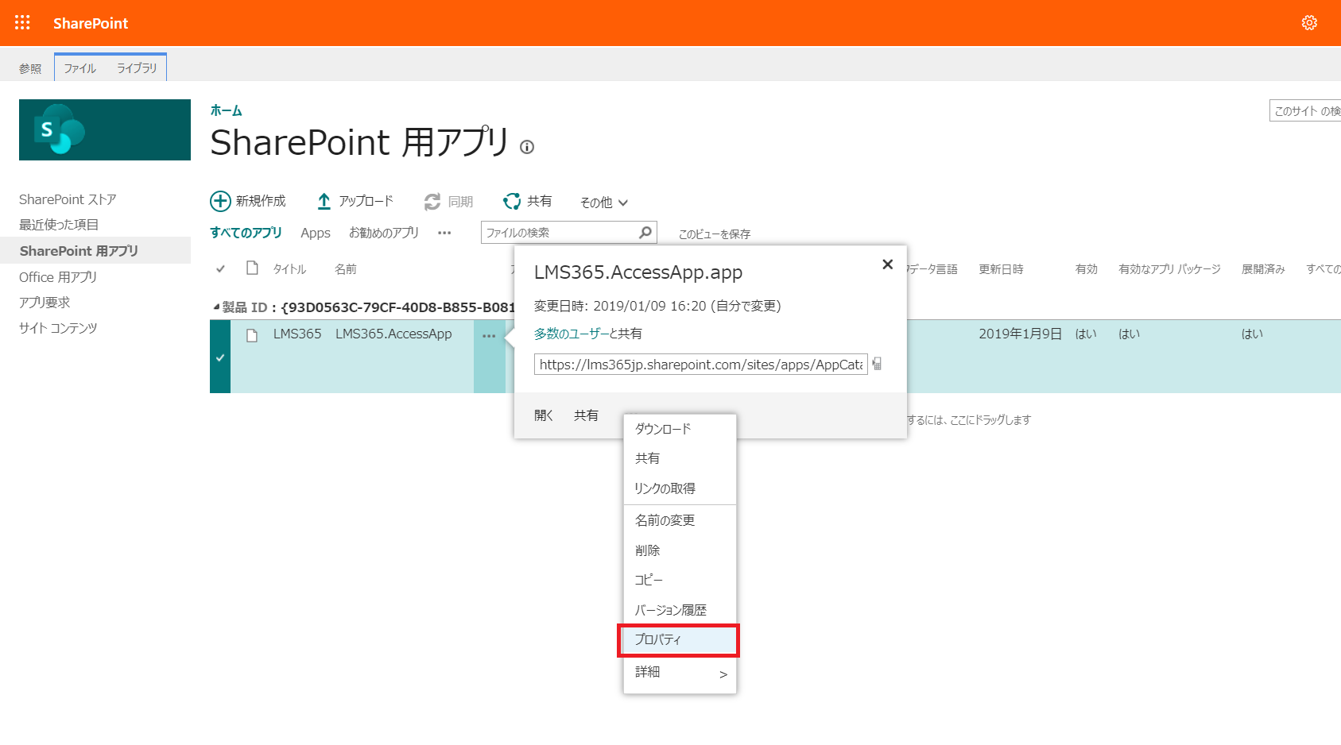Open the settings gear icon

pos(1309,23)
